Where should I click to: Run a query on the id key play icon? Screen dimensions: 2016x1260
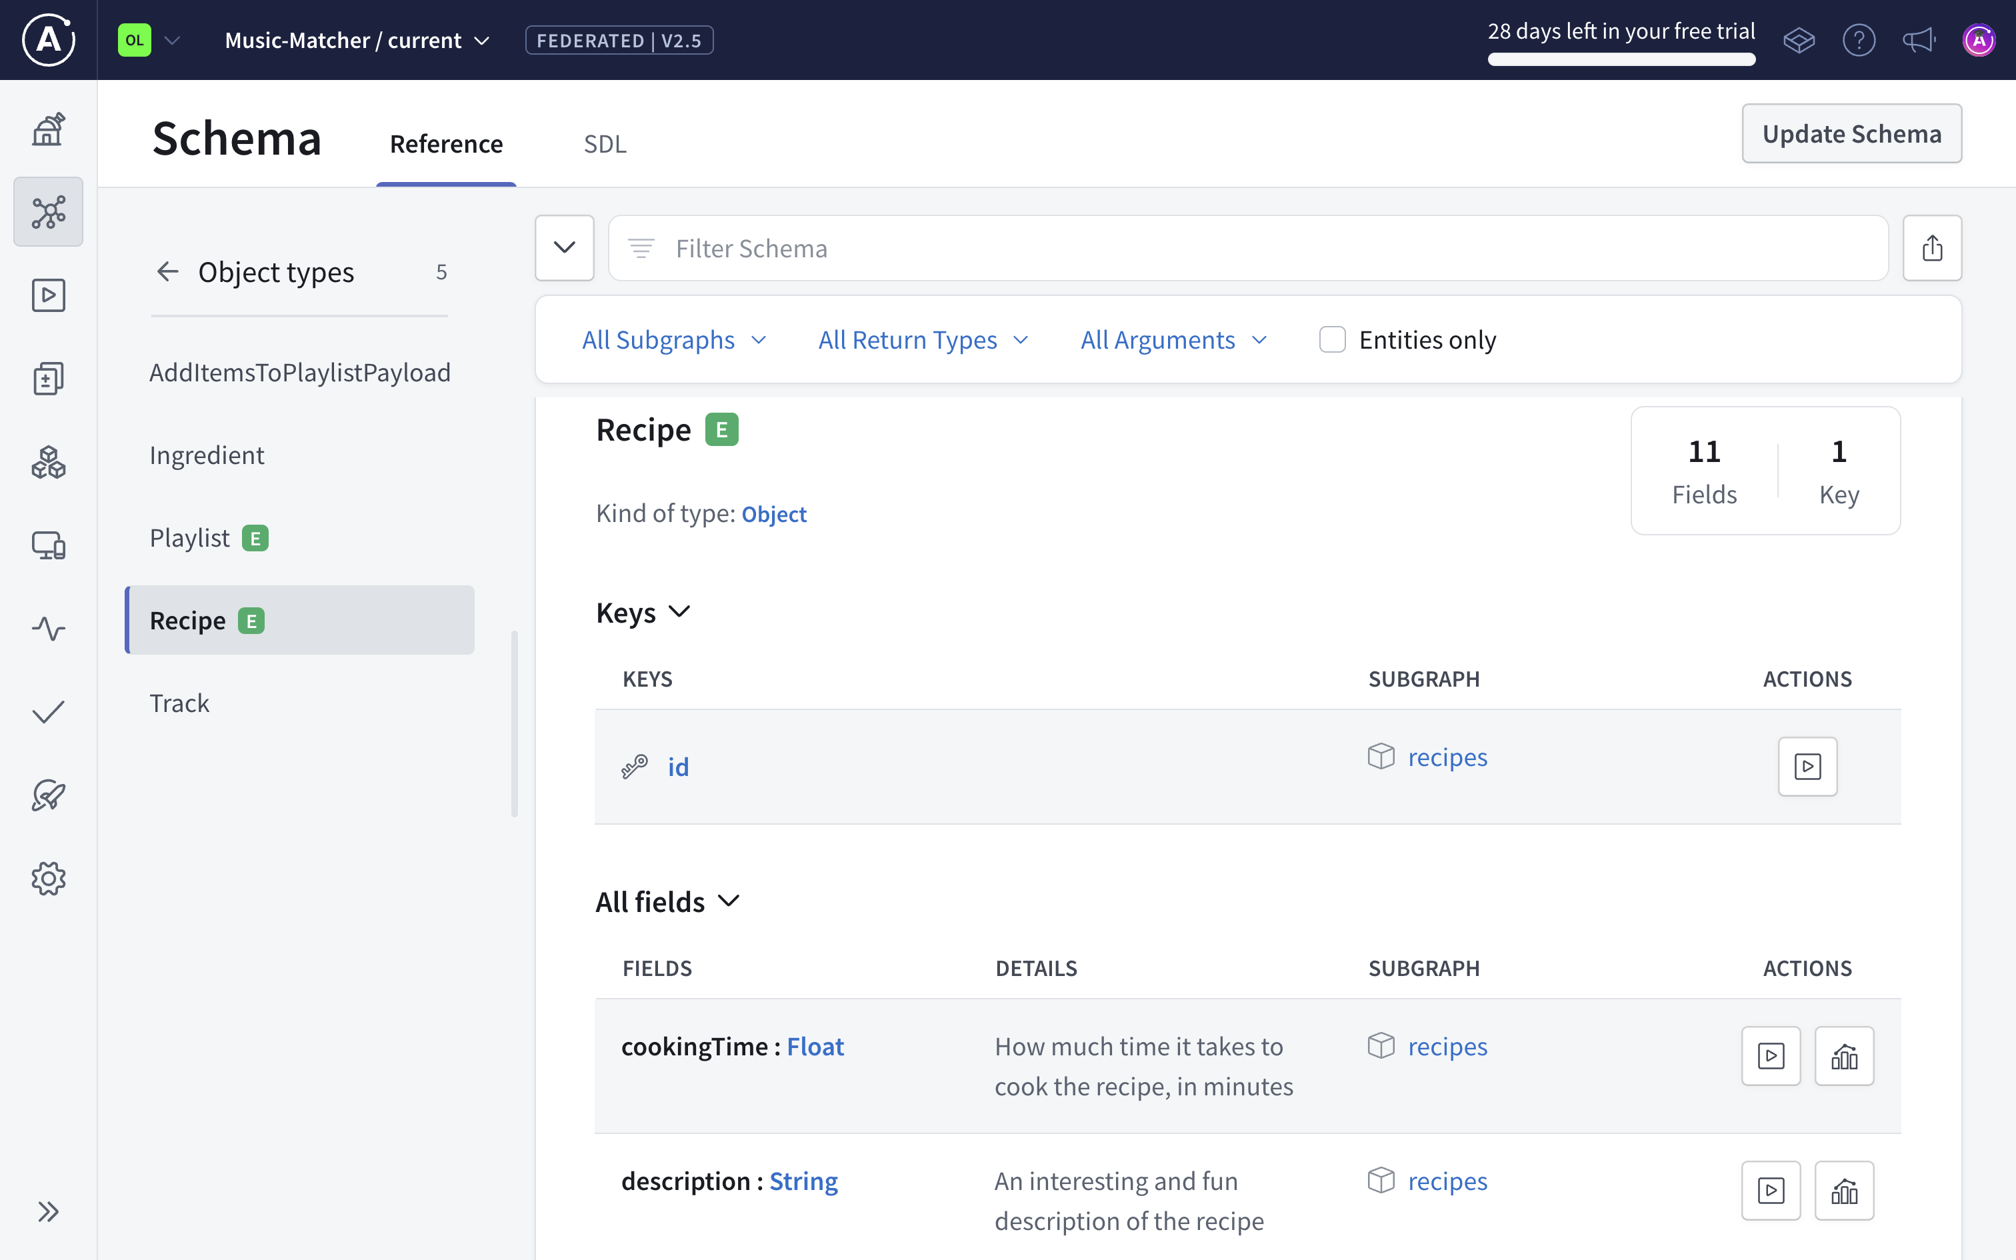coord(1808,767)
